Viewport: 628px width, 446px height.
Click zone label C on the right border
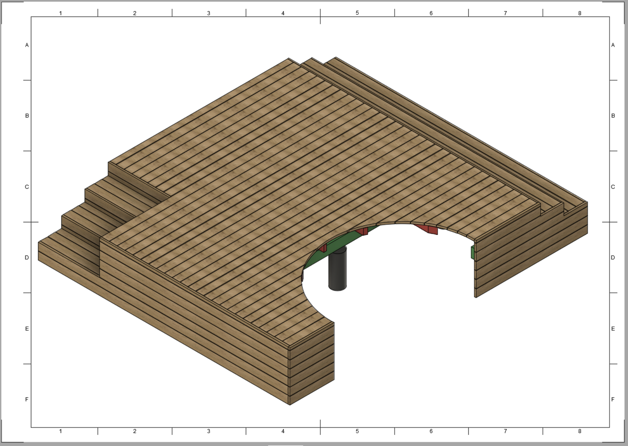[x=613, y=187]
